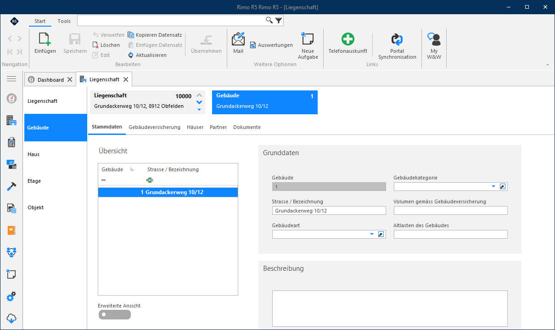Close the Dashboard tab
Image resolution: width=555 pixels, height=330 pixels.
pos(70,79)
